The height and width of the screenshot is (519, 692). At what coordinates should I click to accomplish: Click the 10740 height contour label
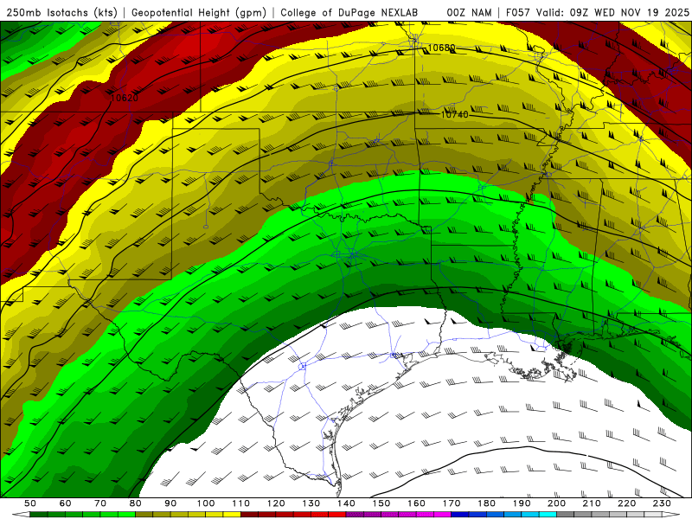coord(455,114)
